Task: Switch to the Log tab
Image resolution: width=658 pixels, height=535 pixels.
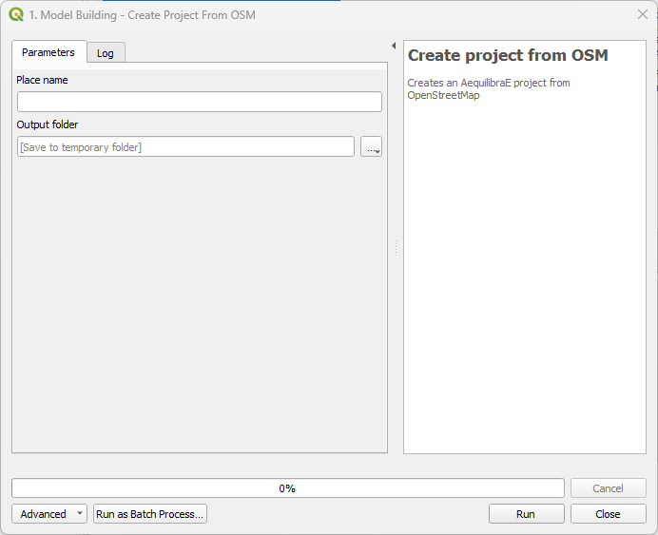Action: tap(106, 53)
